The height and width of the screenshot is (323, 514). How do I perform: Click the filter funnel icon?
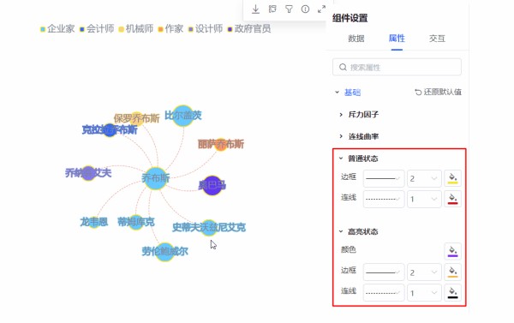[x=289, y=9]
